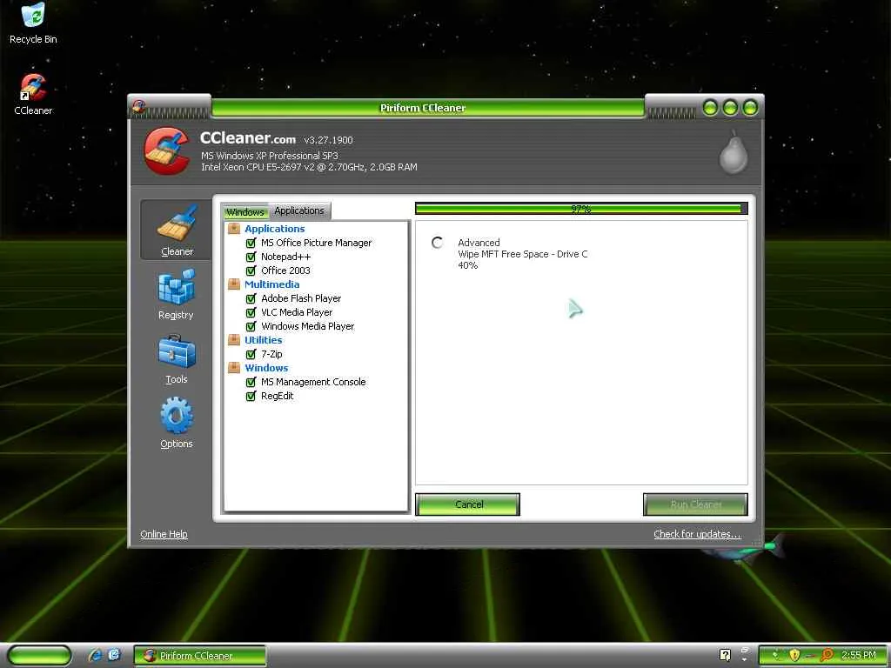Click the CCleaner version v3.27.1900 text
Image resolution: width=891 pixels, height=668 pixels.
[328, 140]
